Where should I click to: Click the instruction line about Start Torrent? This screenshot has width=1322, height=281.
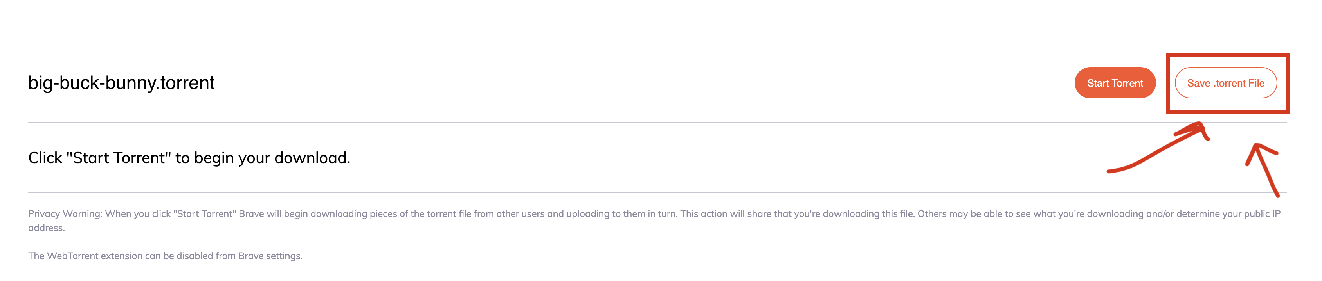[189, 158]
